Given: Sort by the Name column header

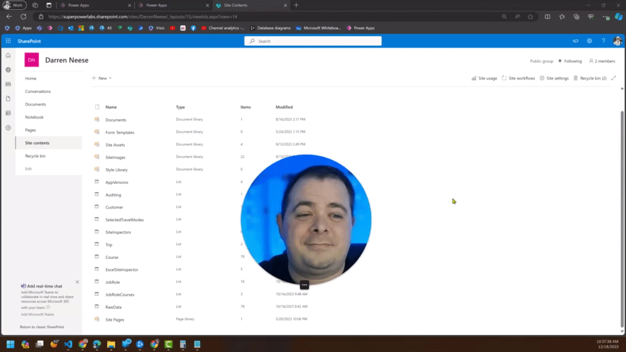Looking at the screenshot, I should (x=111, y=107).
